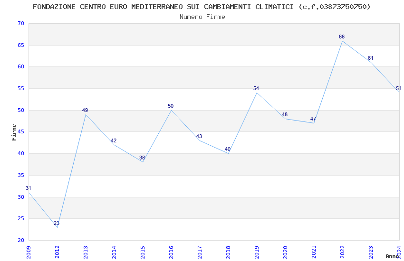The width and height of the screenshot is (404, 261).
Task: Click the data label 40 for 2018
Action: coord(228,149)
